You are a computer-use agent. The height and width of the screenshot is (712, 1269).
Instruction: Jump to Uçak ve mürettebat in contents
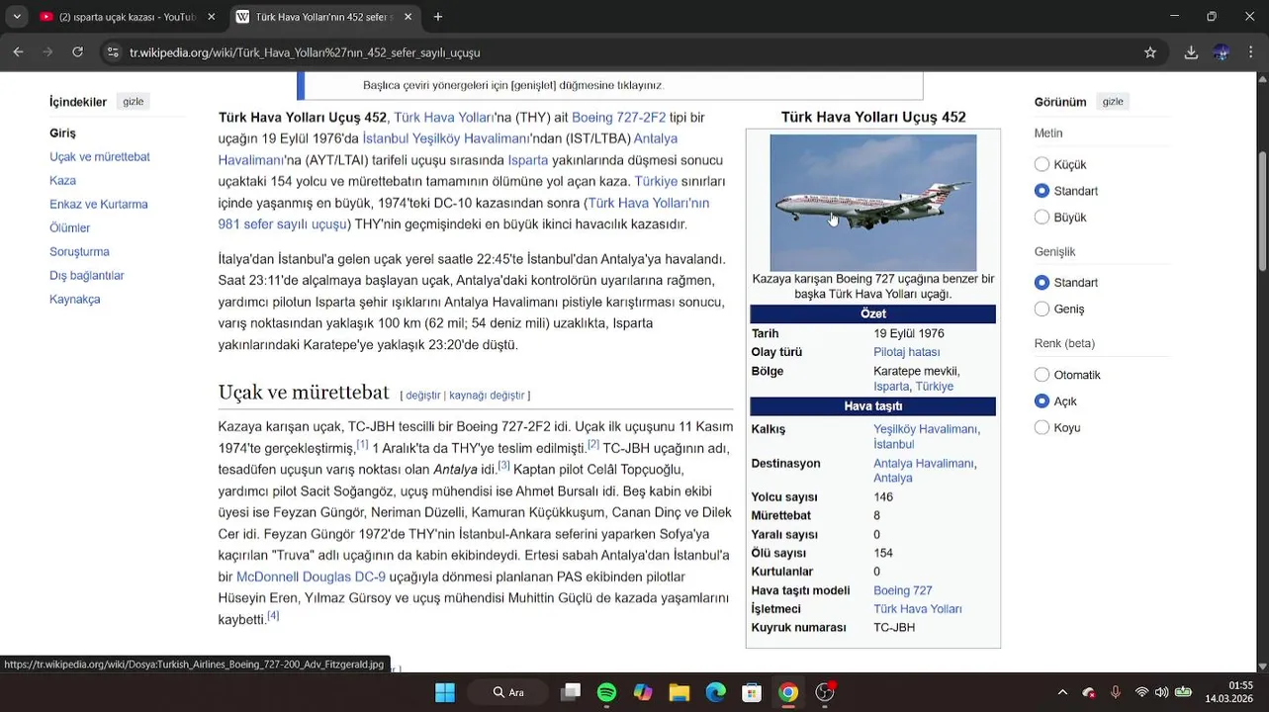(x=100, y=156)
